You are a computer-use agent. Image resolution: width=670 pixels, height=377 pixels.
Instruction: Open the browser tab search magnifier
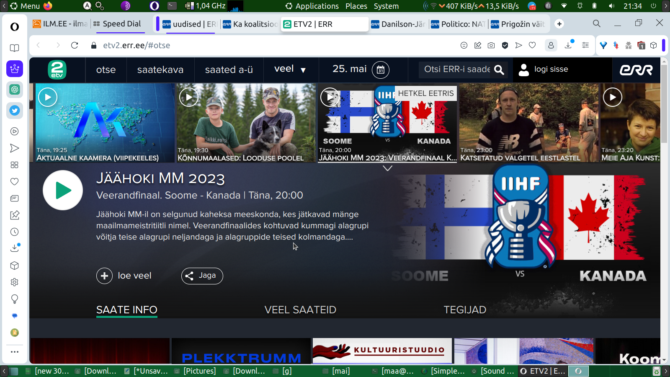tap(597, 24)
